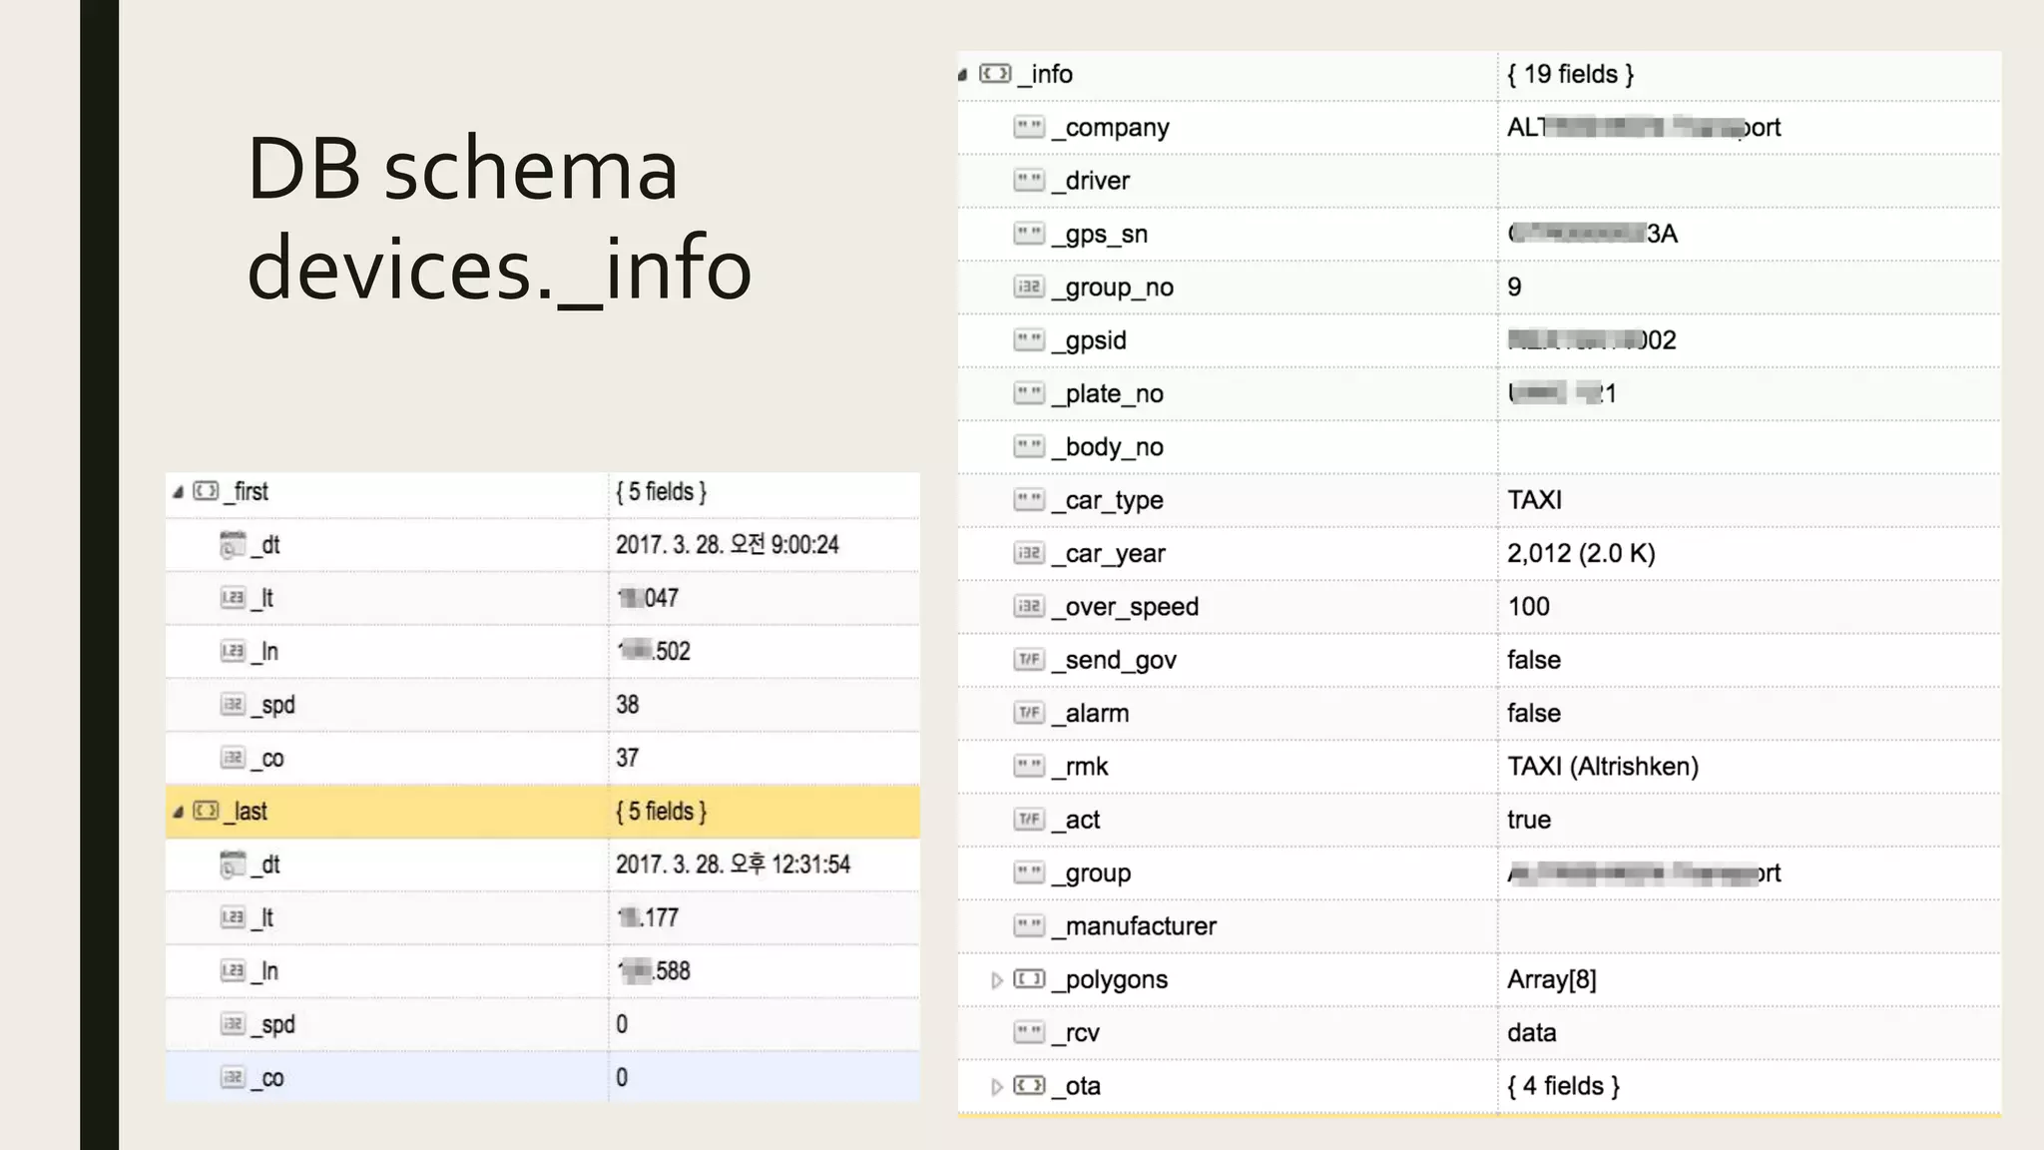Click the _send_gov value false

coord(1534,660)
